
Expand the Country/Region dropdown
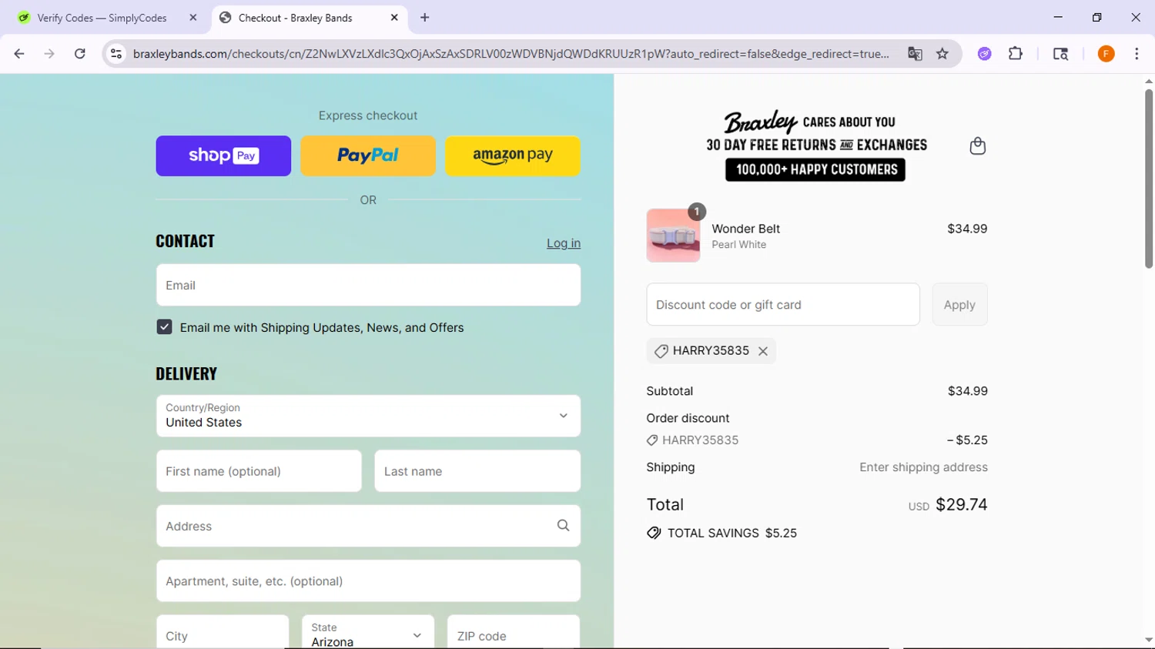pyautogui.click(x=368, y=416)
